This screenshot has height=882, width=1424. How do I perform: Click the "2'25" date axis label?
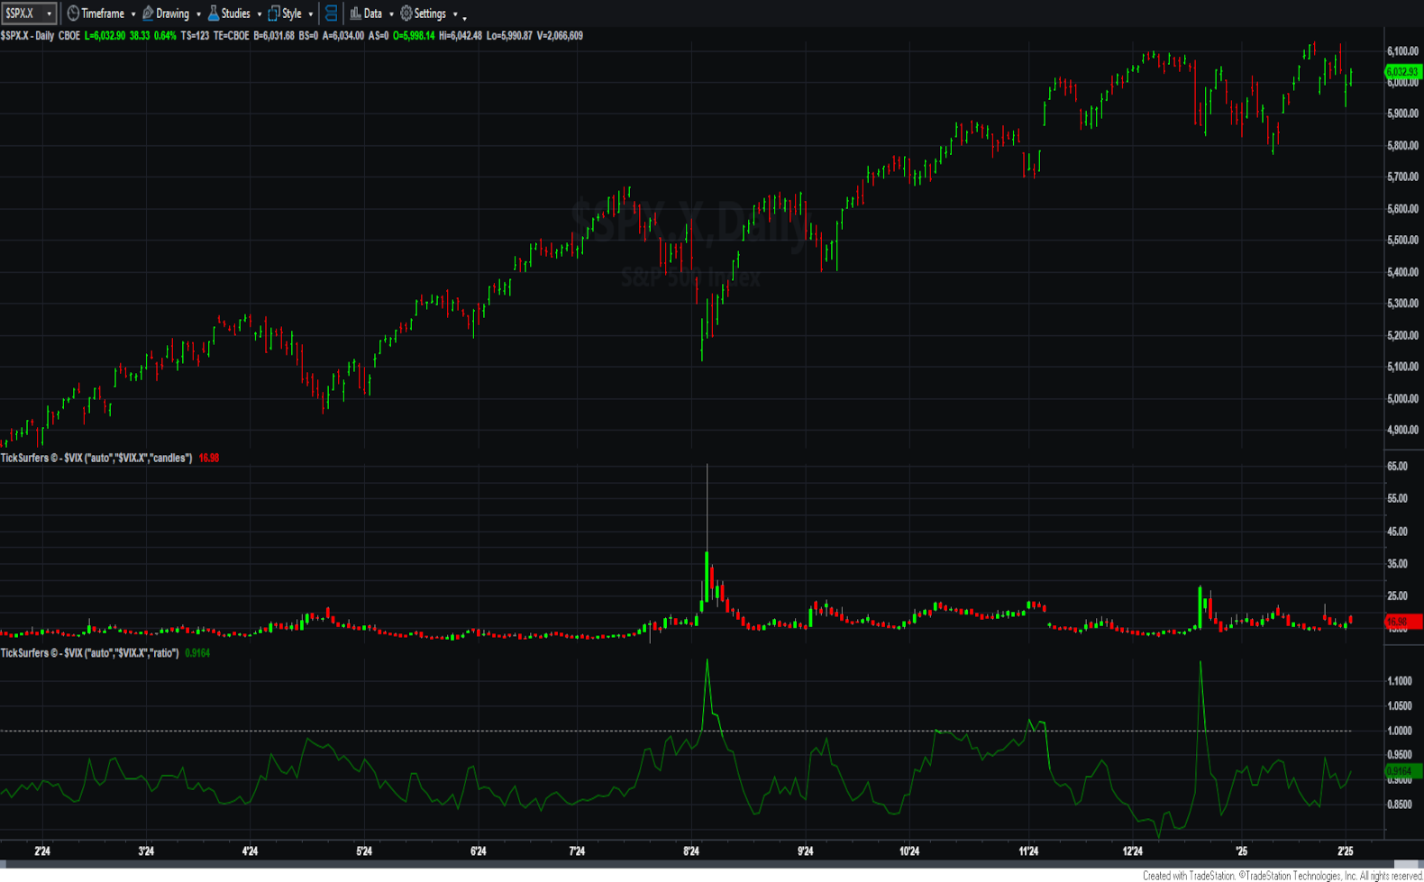[x=1346, y=851]
